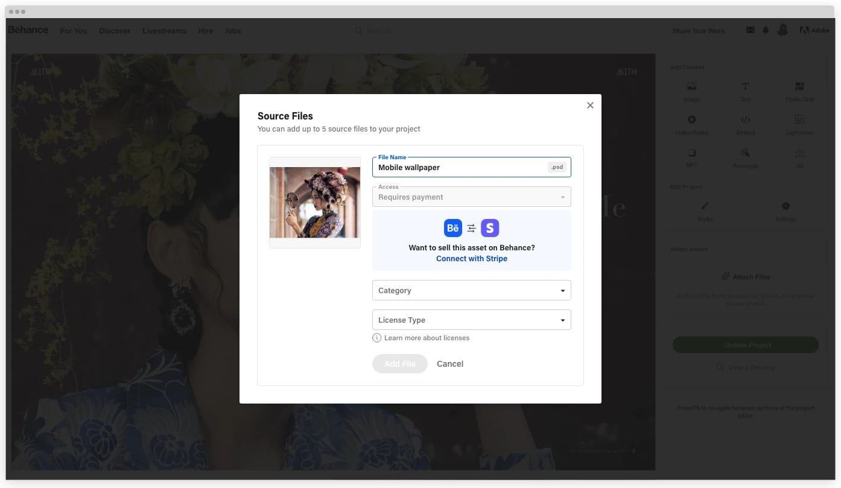Click the .psd extension badge
Viewport: 841px width, 488px height.
[x=557, y=167]
